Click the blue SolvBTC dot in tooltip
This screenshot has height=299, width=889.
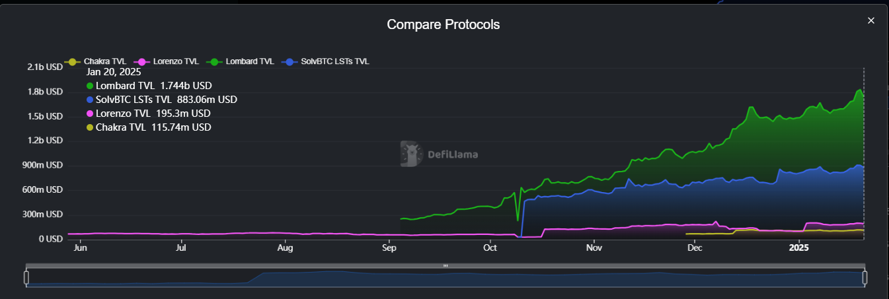click(90, 100)
